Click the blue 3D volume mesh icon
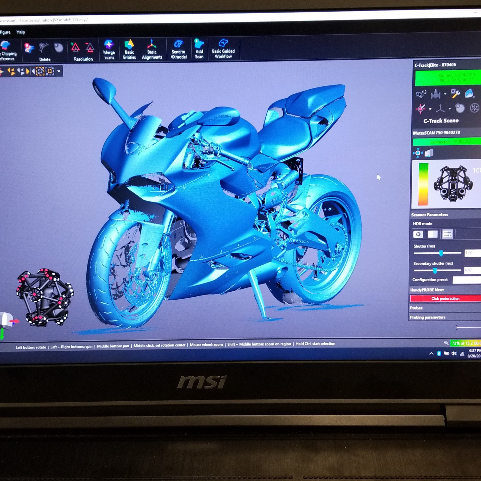481x481 pixels. [x=469, y=93]
